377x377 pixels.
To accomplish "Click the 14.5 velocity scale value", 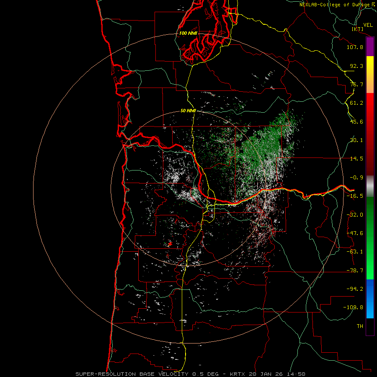I will click(356, 159).
